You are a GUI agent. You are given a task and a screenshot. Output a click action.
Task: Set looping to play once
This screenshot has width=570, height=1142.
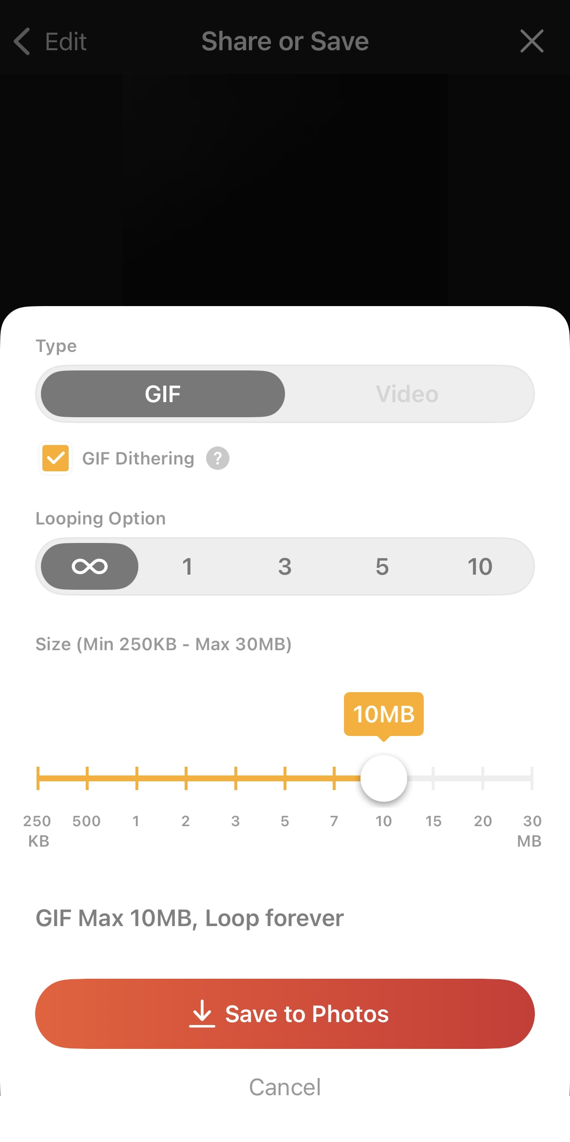click(x=187, y=566)
